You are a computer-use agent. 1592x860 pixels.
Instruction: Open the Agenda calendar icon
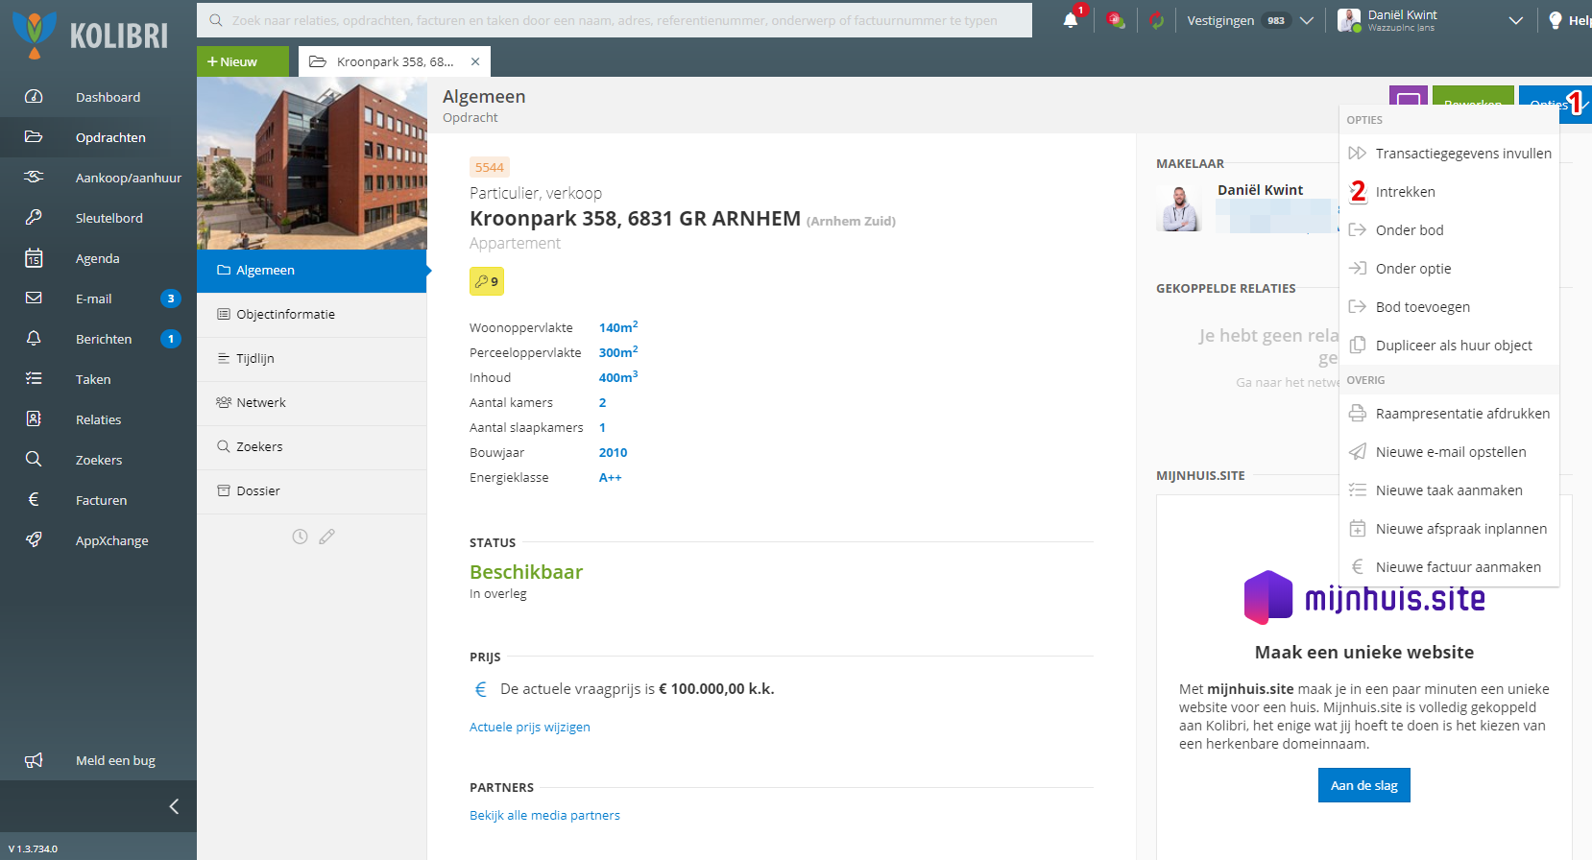(34, 258)
